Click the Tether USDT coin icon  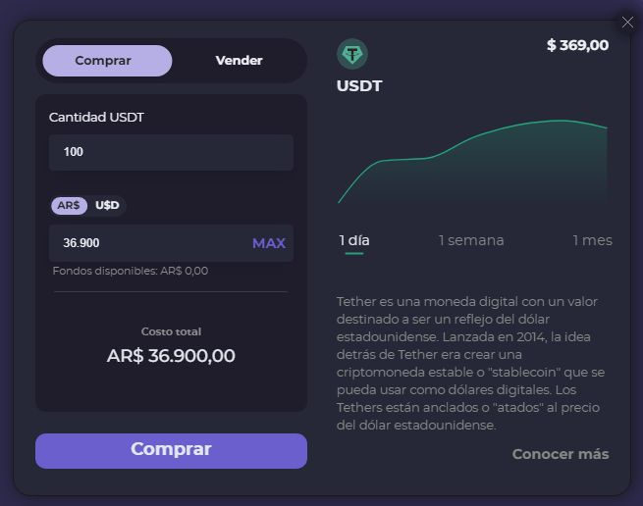(352, 53)
